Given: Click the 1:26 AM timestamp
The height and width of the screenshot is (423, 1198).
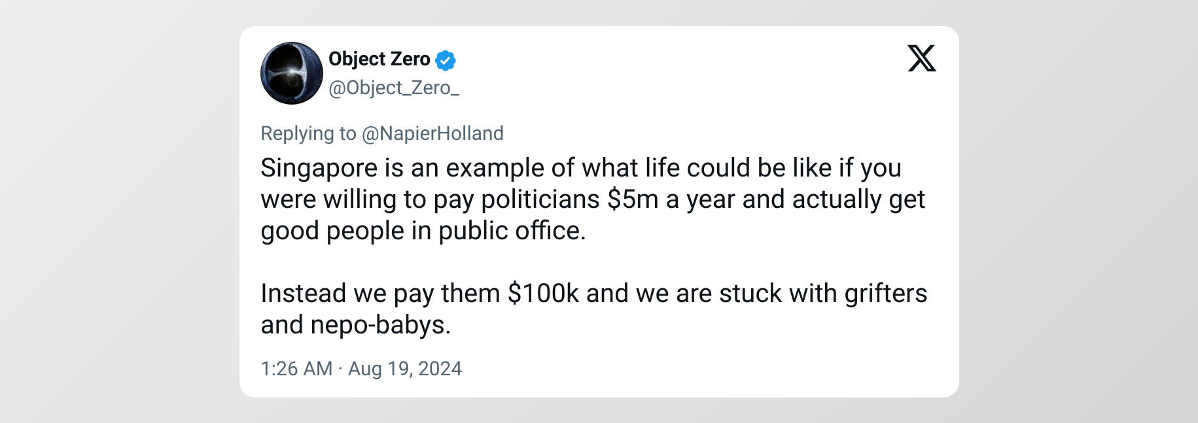Looking at the screenshot, I should click(x=296, y=369).
